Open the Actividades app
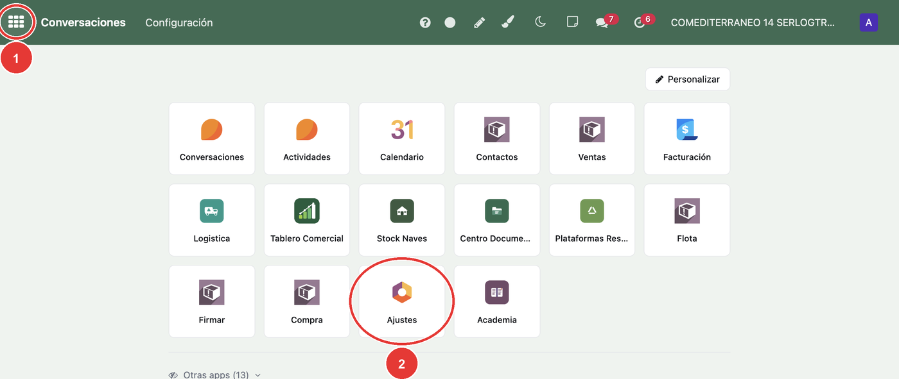Screen dimensions: 899x379 coord(307,139)
